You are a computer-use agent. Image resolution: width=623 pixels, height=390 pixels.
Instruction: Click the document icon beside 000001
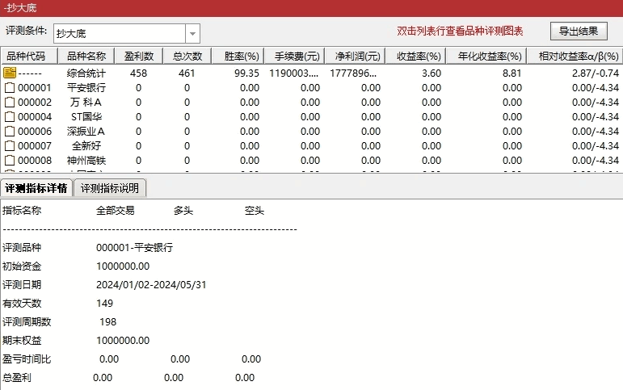(x=10, y=87)
